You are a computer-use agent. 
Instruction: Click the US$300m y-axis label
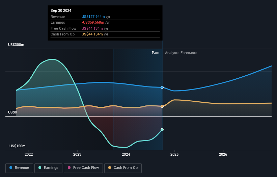pos(16,45)
